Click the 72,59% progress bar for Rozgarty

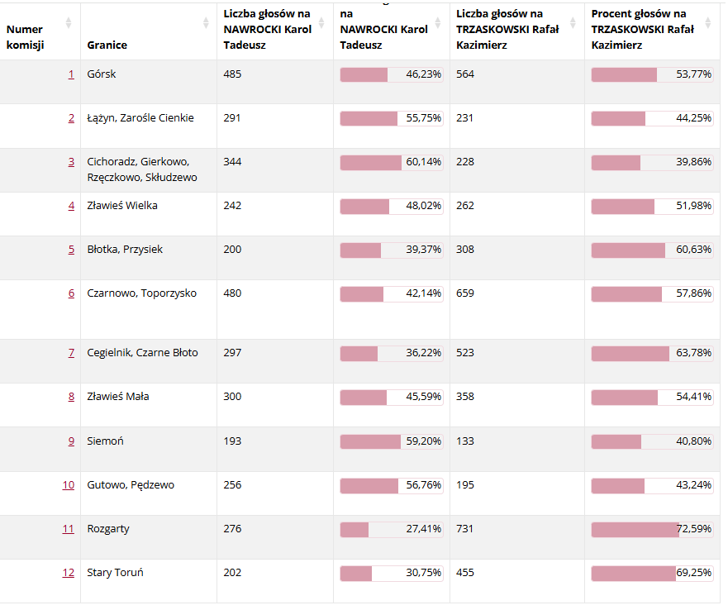coord(652,529)
